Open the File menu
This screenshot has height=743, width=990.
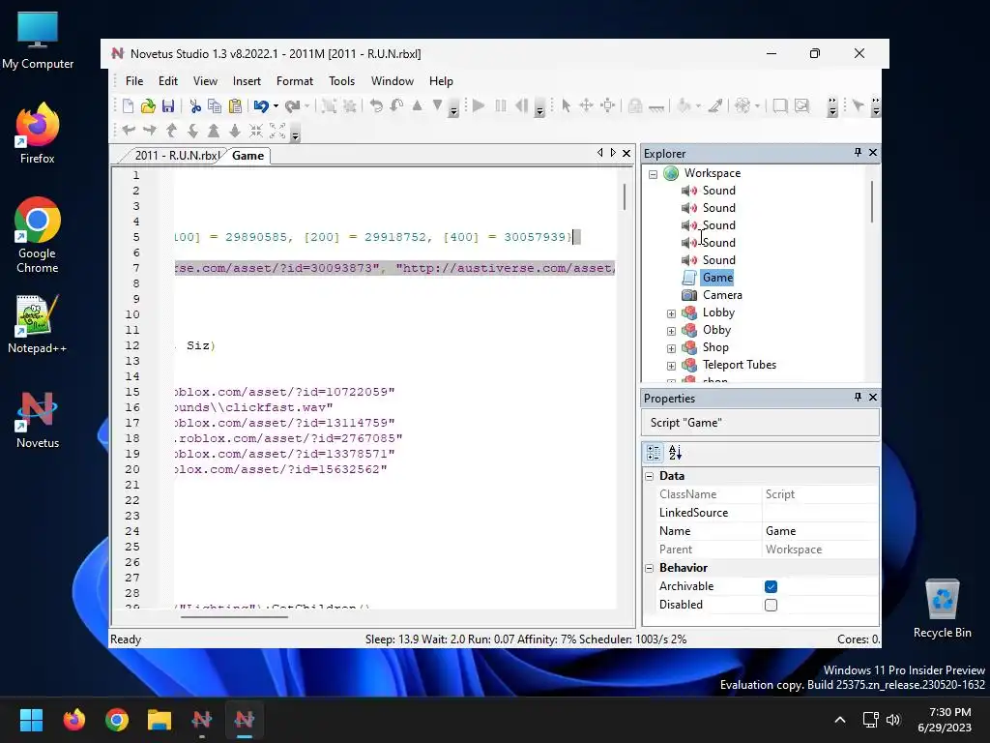pyautogui.click(x=133, y=81)
